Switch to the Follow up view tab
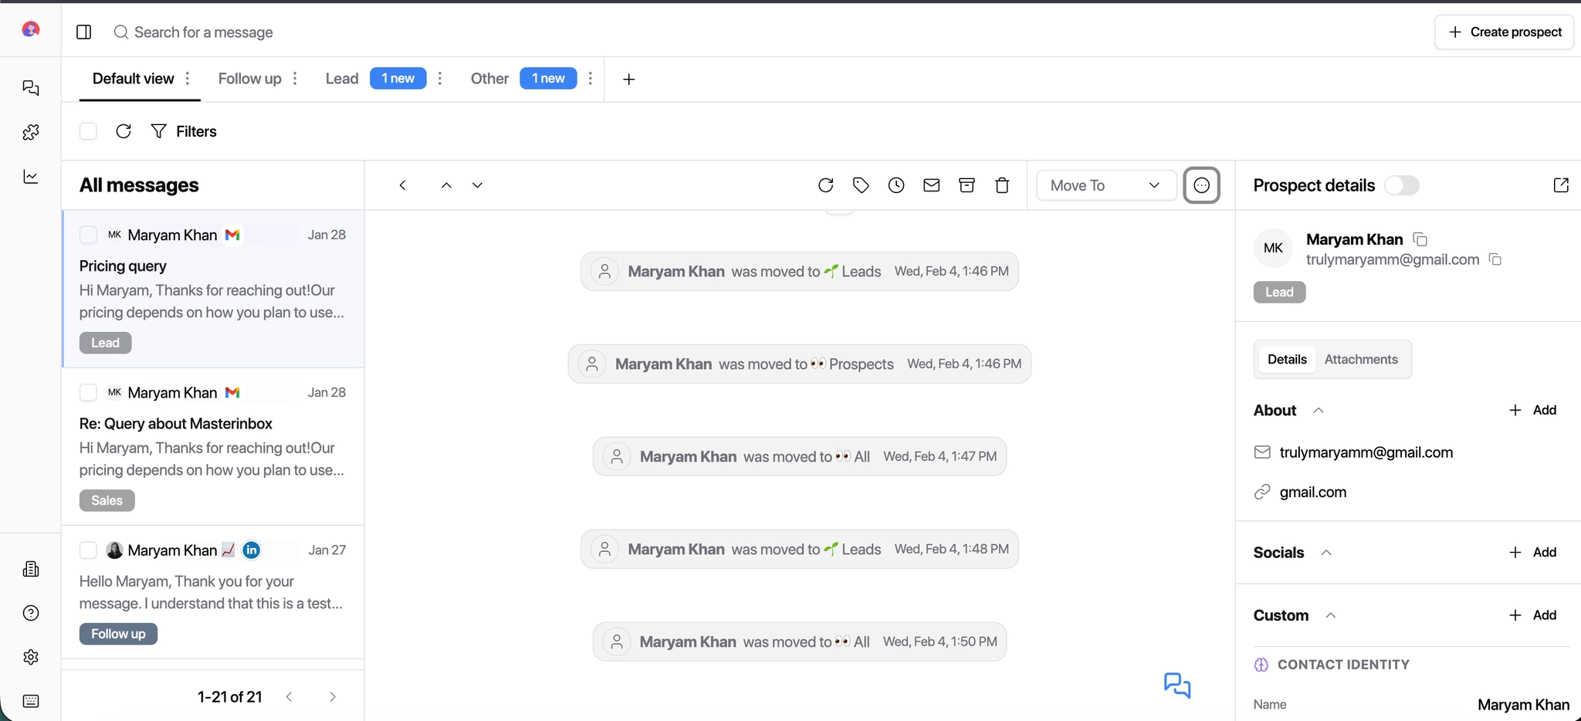 249,78
